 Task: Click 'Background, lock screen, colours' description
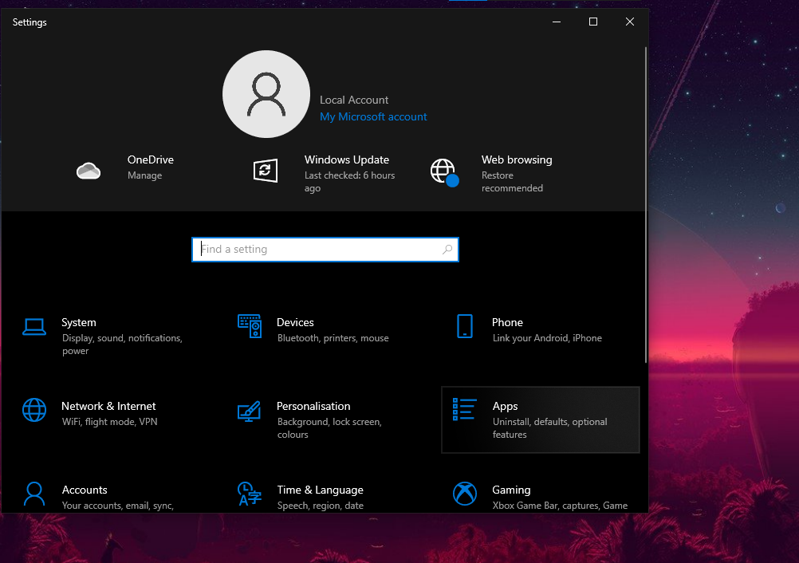pyautogui.click(x=329, y=428)
